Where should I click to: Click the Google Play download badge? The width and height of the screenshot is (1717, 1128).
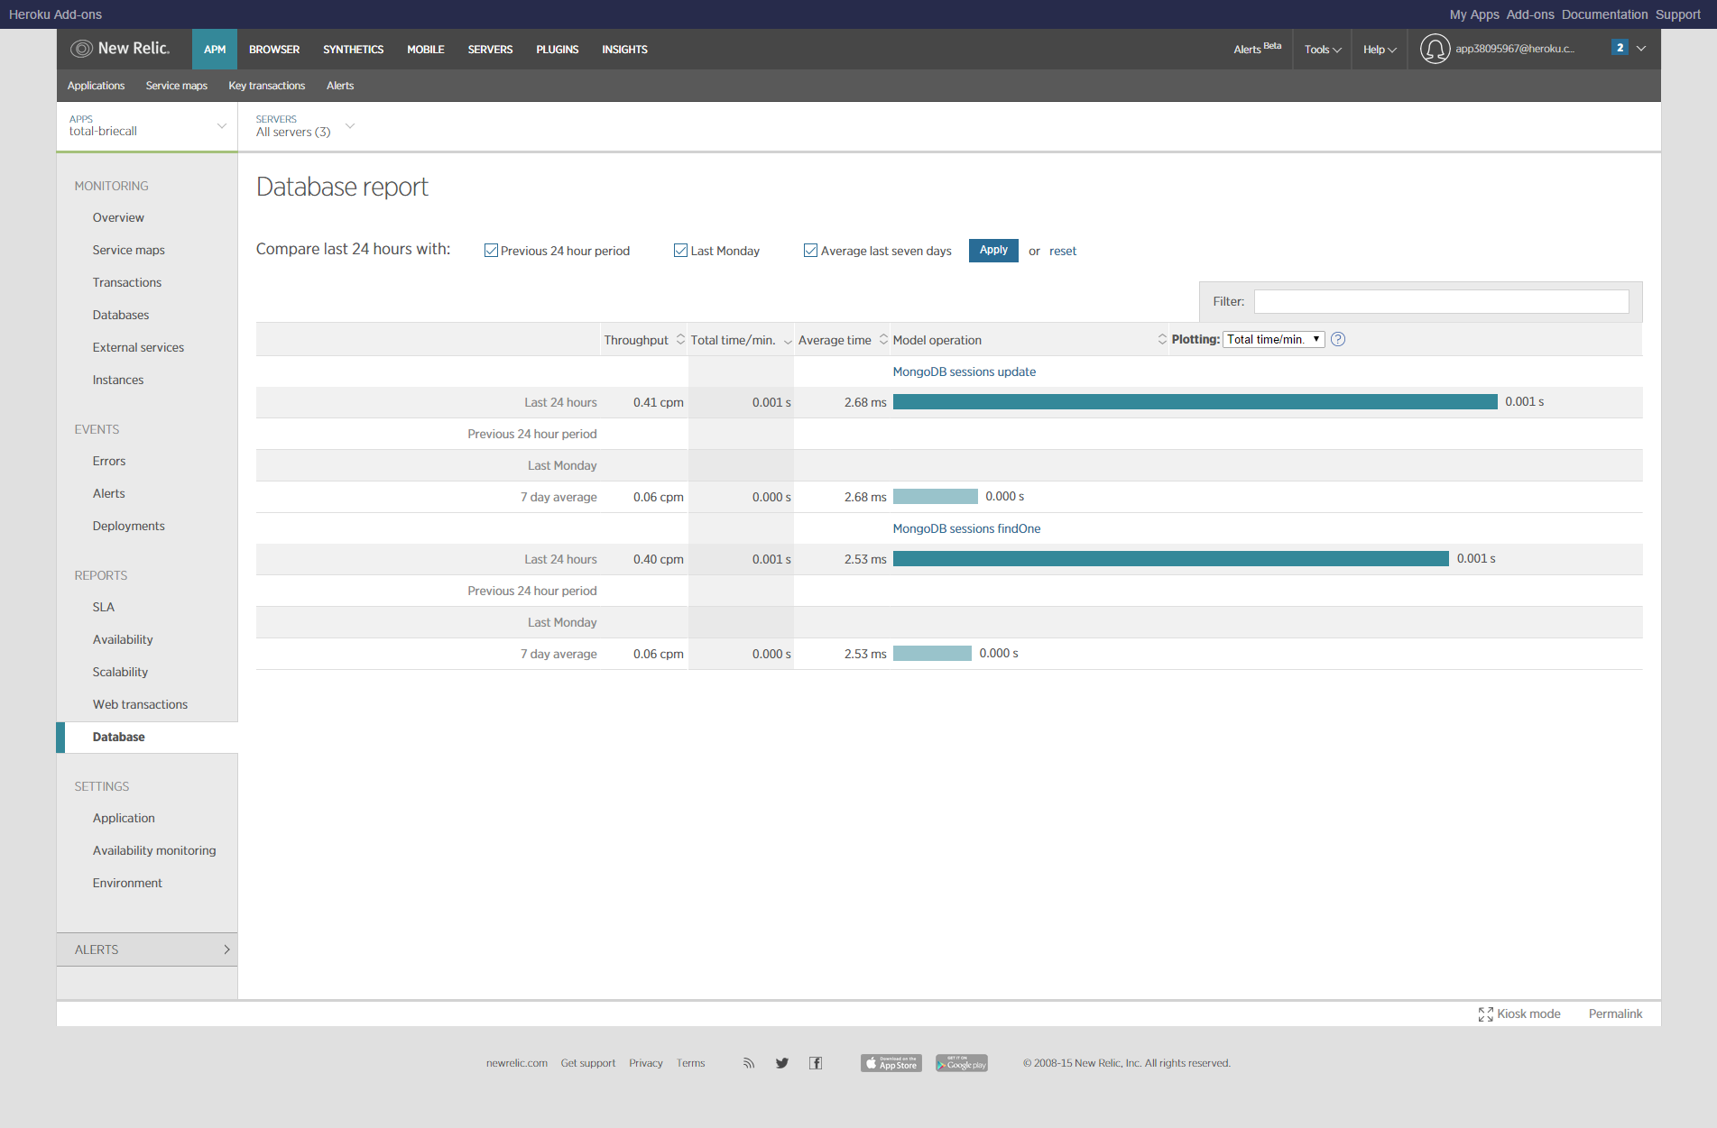click(962, 1063)
